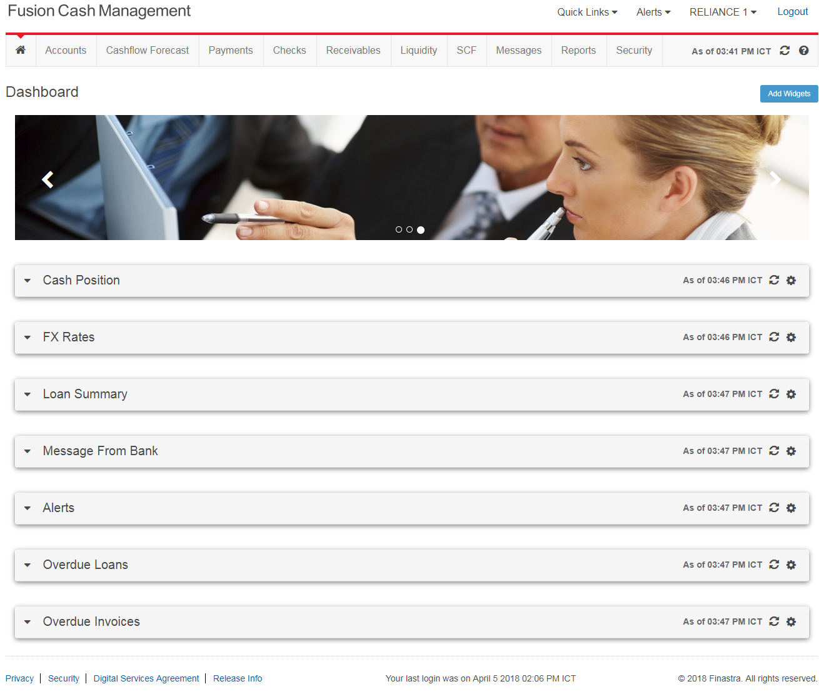
Task: Open the Messages menu
Action: (x=519, y=50)
